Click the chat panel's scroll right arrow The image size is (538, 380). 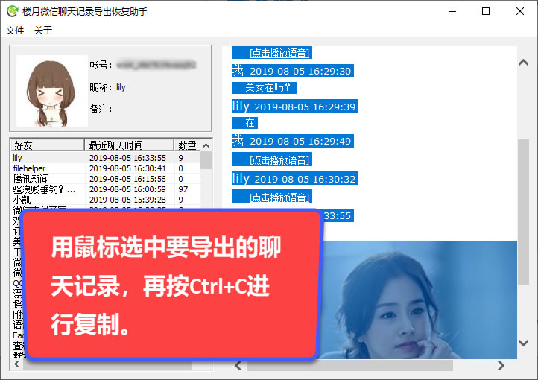501,365
